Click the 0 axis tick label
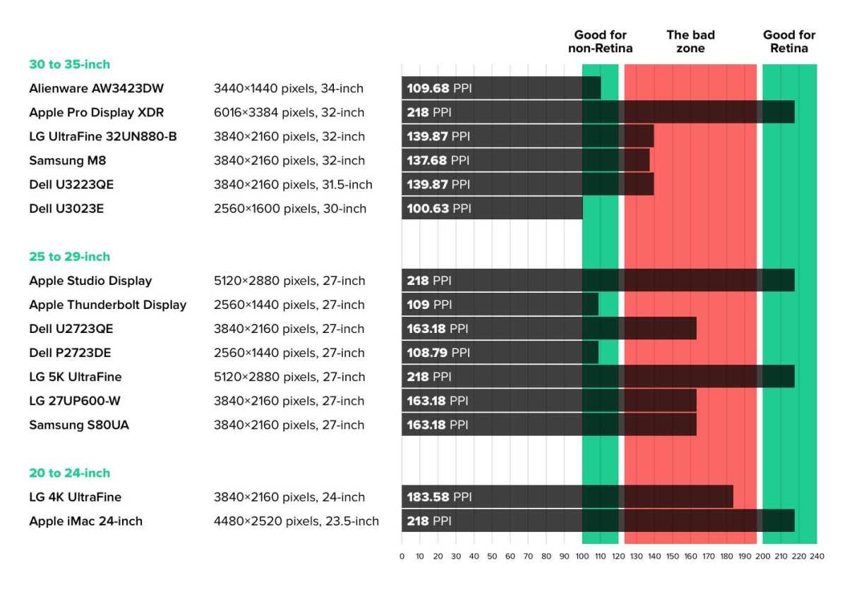The width and height of the screenshot is (847, 589). pos(402,557)
